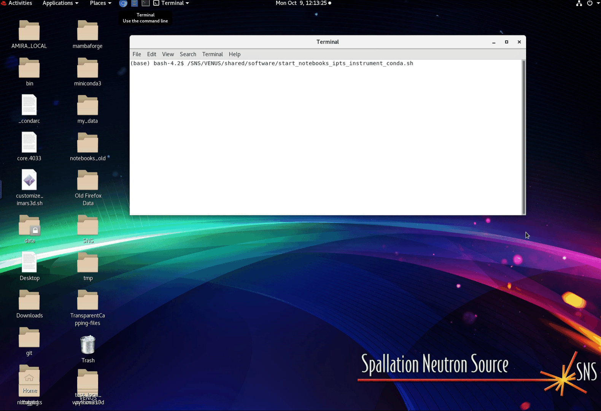Viewport: 601px width, 411px height.
Task: Click the Activities button
Action: [x=20, y=3]
